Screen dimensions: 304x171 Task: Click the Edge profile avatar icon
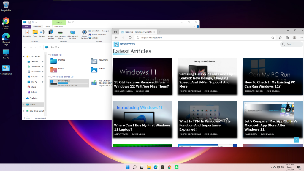click(x=294, y=38)
